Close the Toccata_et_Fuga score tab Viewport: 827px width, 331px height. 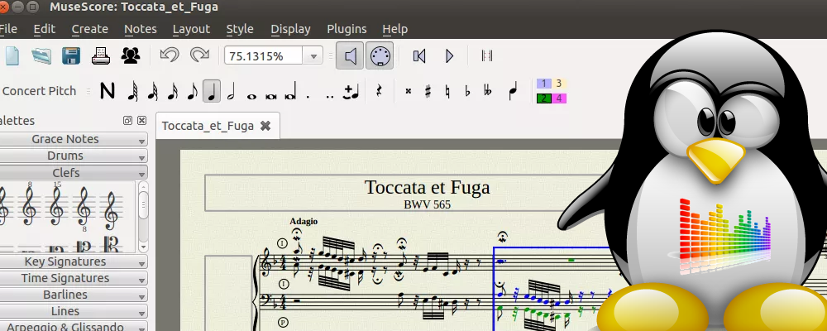point(265,126)
